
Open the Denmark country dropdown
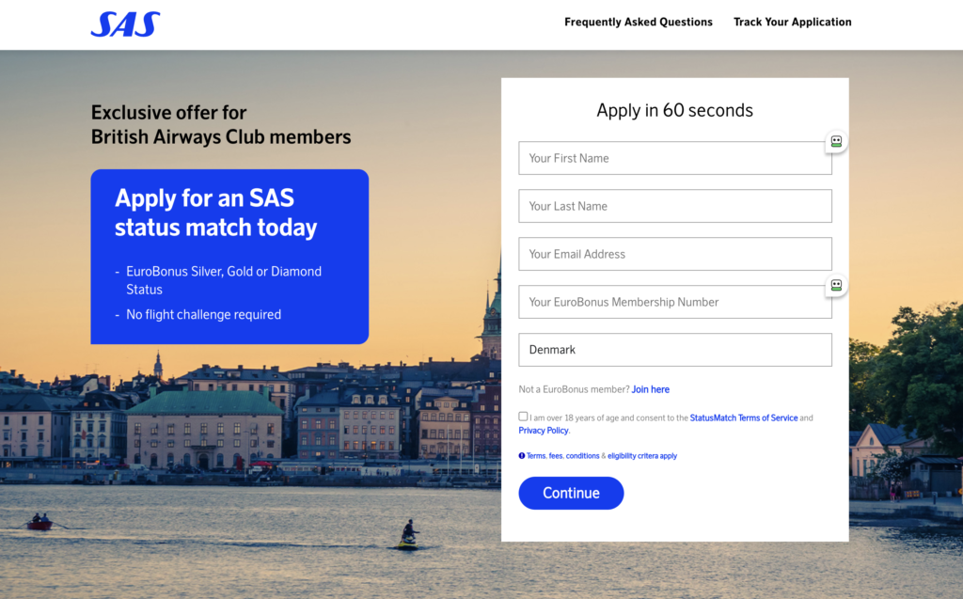point(674,350)
